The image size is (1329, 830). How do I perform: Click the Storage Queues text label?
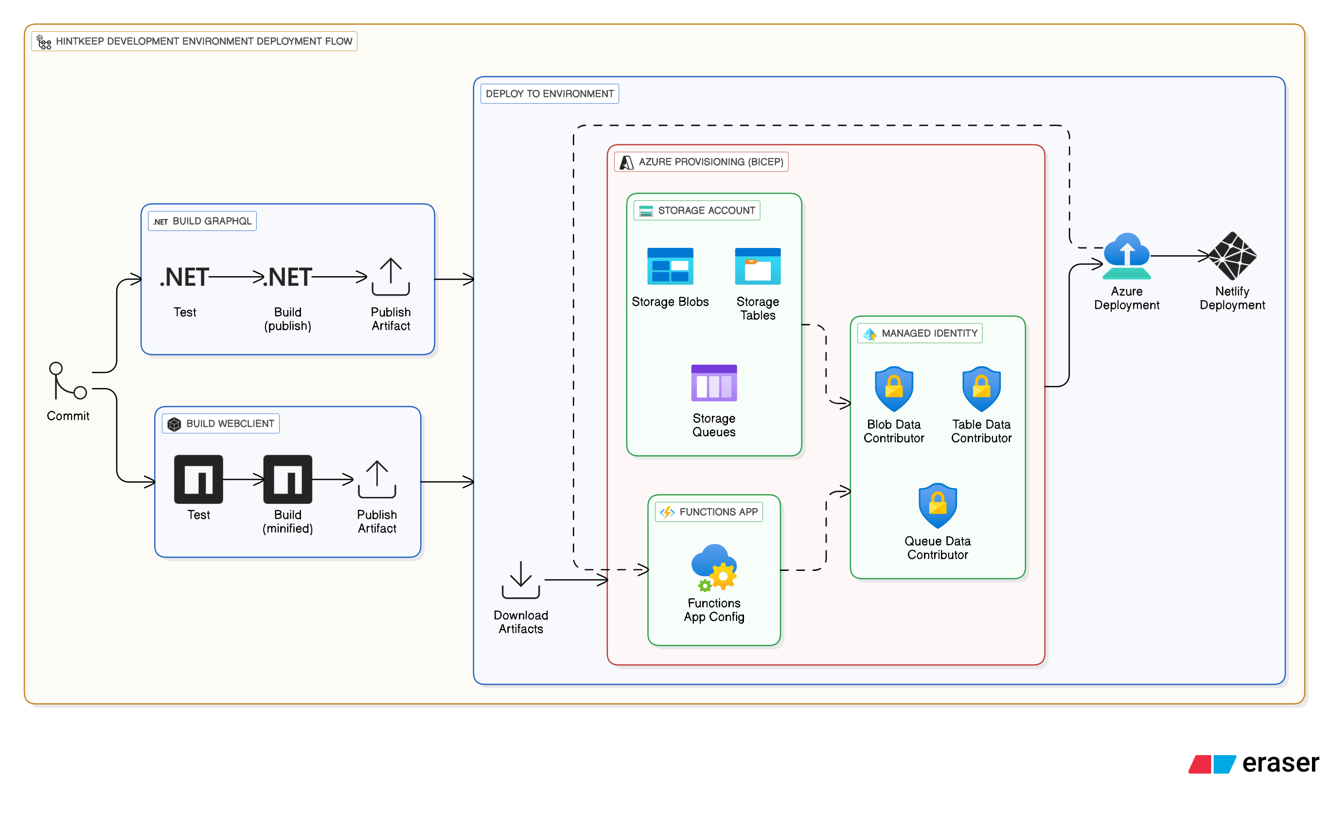click(x=714, y=425)
